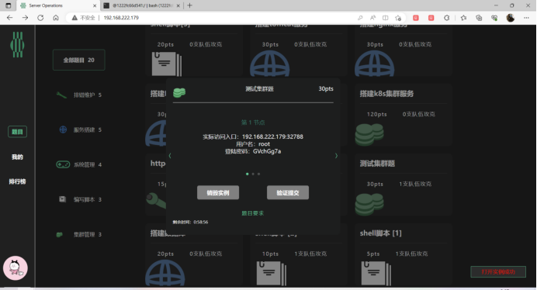Open the browser profile avatar
Viewport: 537px width, 290px height.
click(x=511, y=18)
